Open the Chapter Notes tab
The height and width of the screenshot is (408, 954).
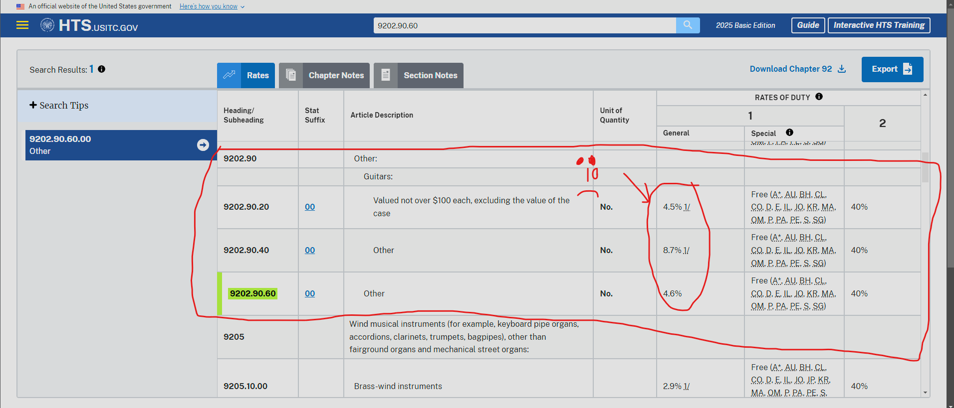(324, 75)
